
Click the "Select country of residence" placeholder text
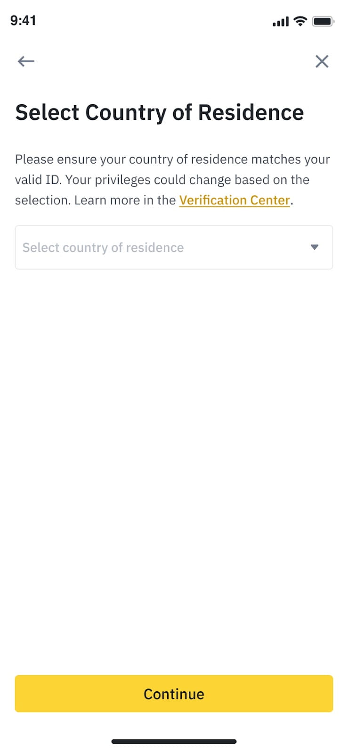[x=103, y=247]
